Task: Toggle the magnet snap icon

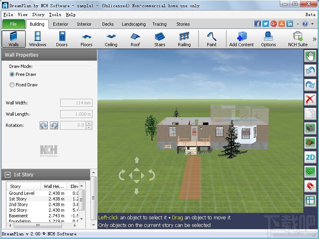Action: [x=310, y=186]
